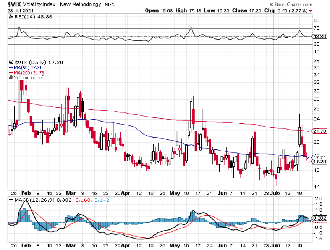330x250 pixels.
Task: Click the candlestick icon beside $VIX (Daily)
Action: pyautogui.click(x=11, y=62)
